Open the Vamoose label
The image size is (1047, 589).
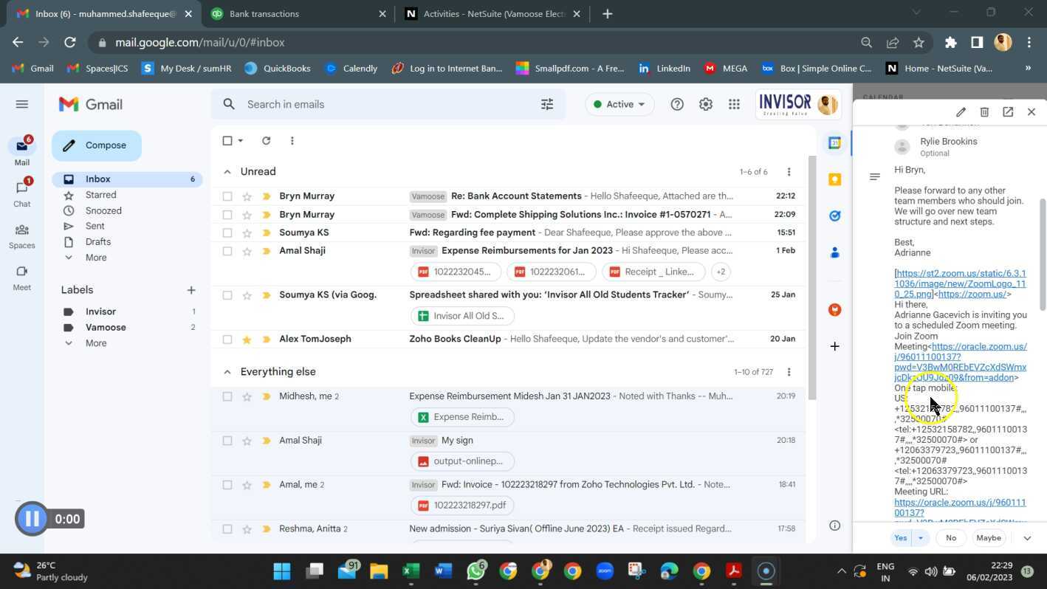pos(106,328)
